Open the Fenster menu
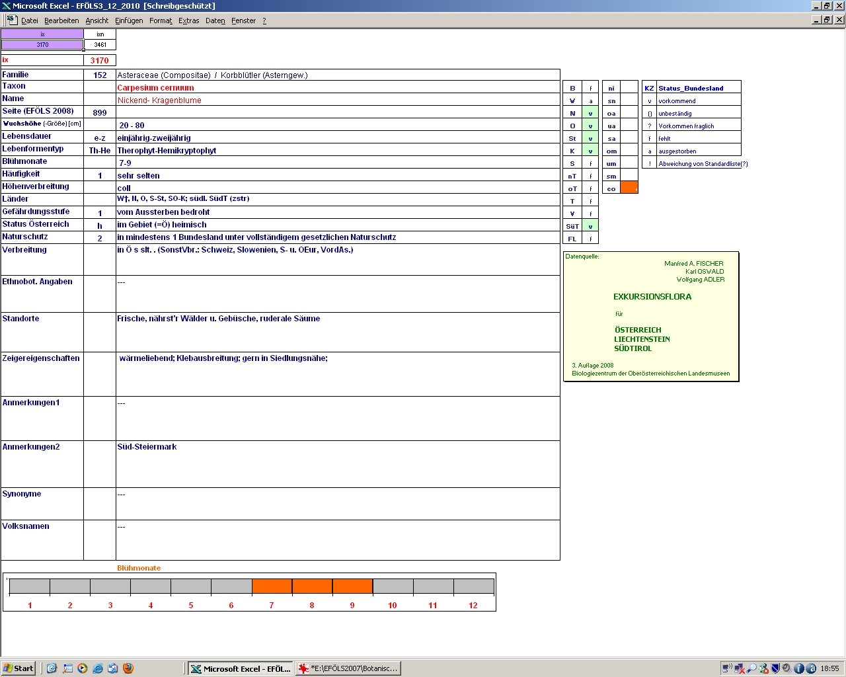 pyautogui.click(x=243, y=20)
